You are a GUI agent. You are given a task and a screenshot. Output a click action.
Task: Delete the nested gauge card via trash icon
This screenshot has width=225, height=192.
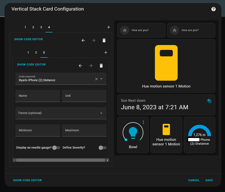(x=101, y=66)
